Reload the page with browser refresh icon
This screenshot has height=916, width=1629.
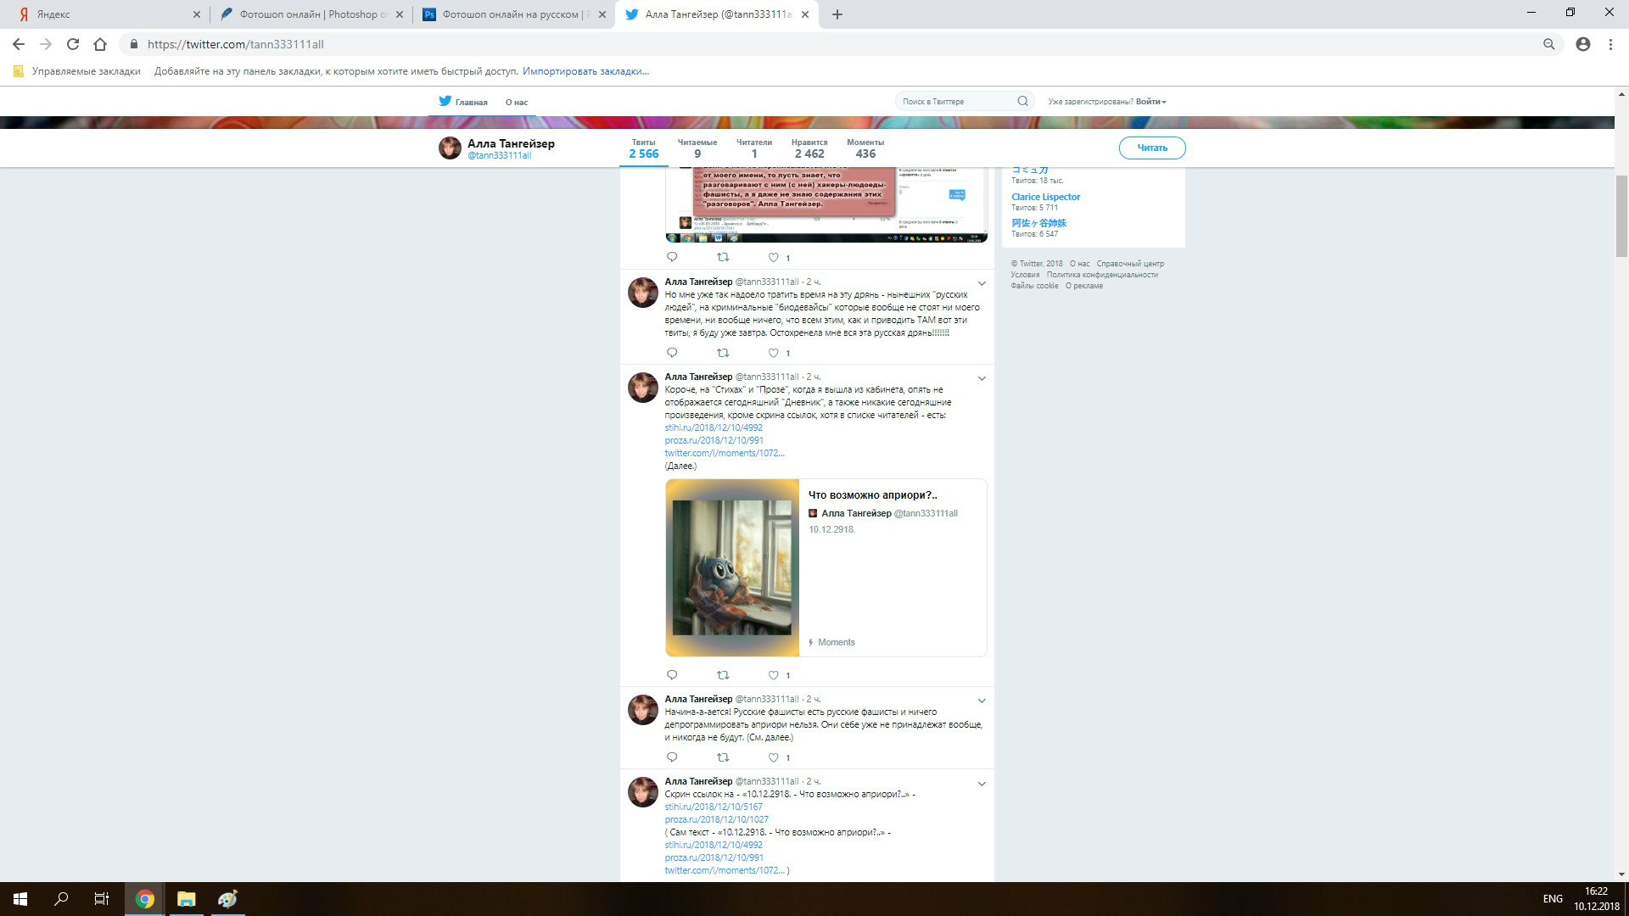point(73,44)
